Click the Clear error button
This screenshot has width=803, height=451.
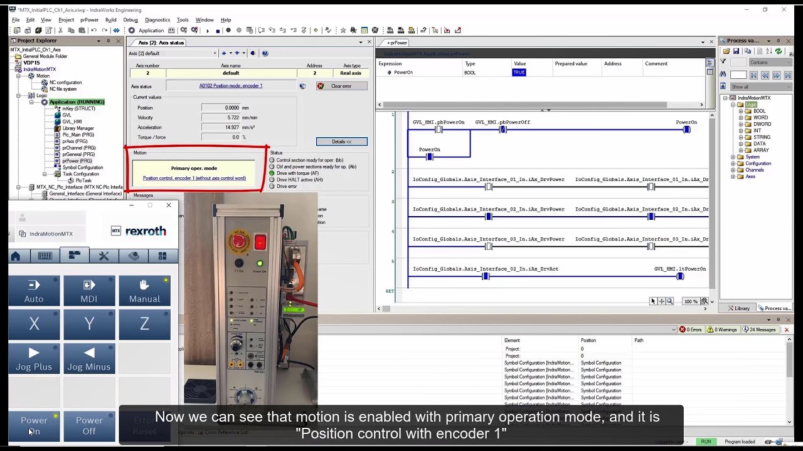(341, 86)
